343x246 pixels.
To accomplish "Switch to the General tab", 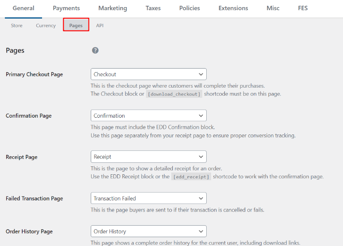I will coord(23,8).
